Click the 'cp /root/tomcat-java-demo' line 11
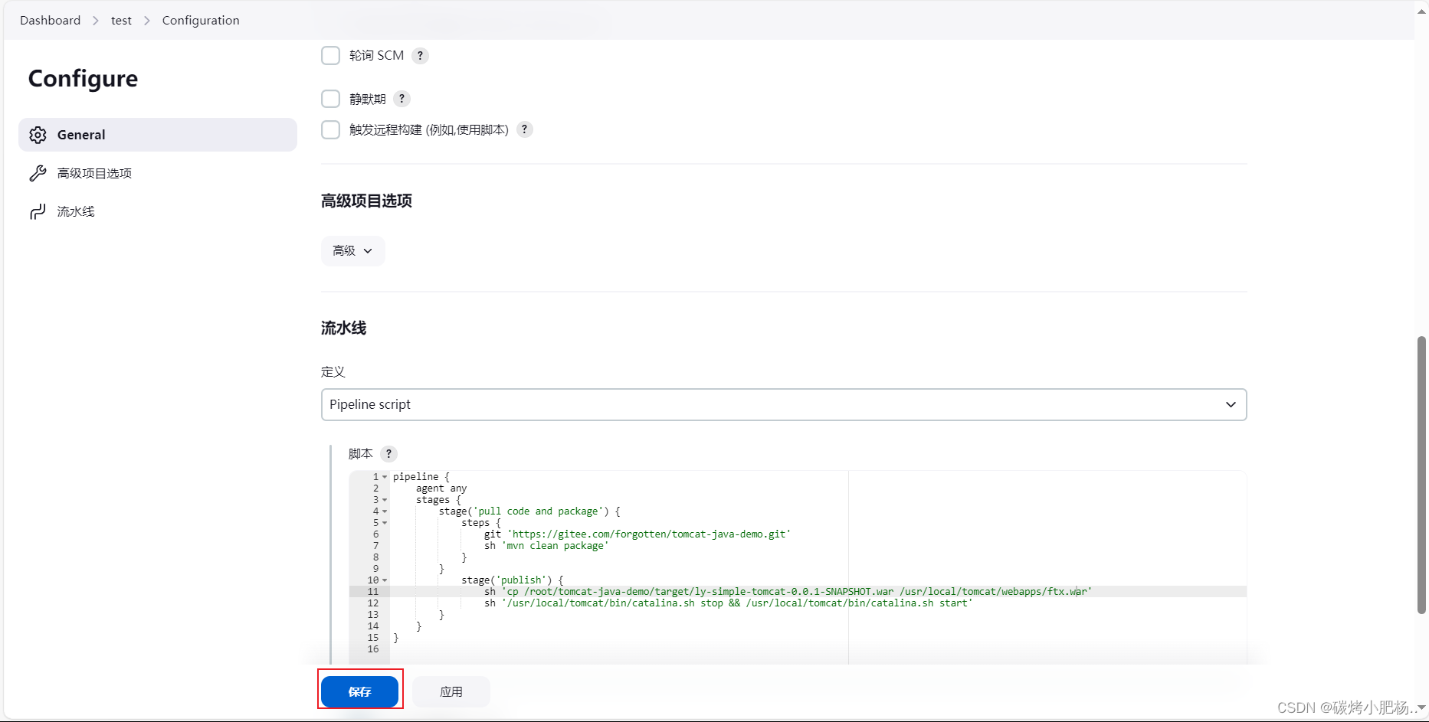This screenshot has width=1429, height=722. (x=788, y=592)
